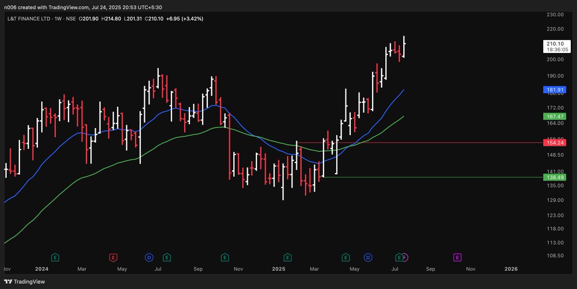577x289 pixels.
Task: Click the 108.50 price axis label
Action: click(555, 255)
